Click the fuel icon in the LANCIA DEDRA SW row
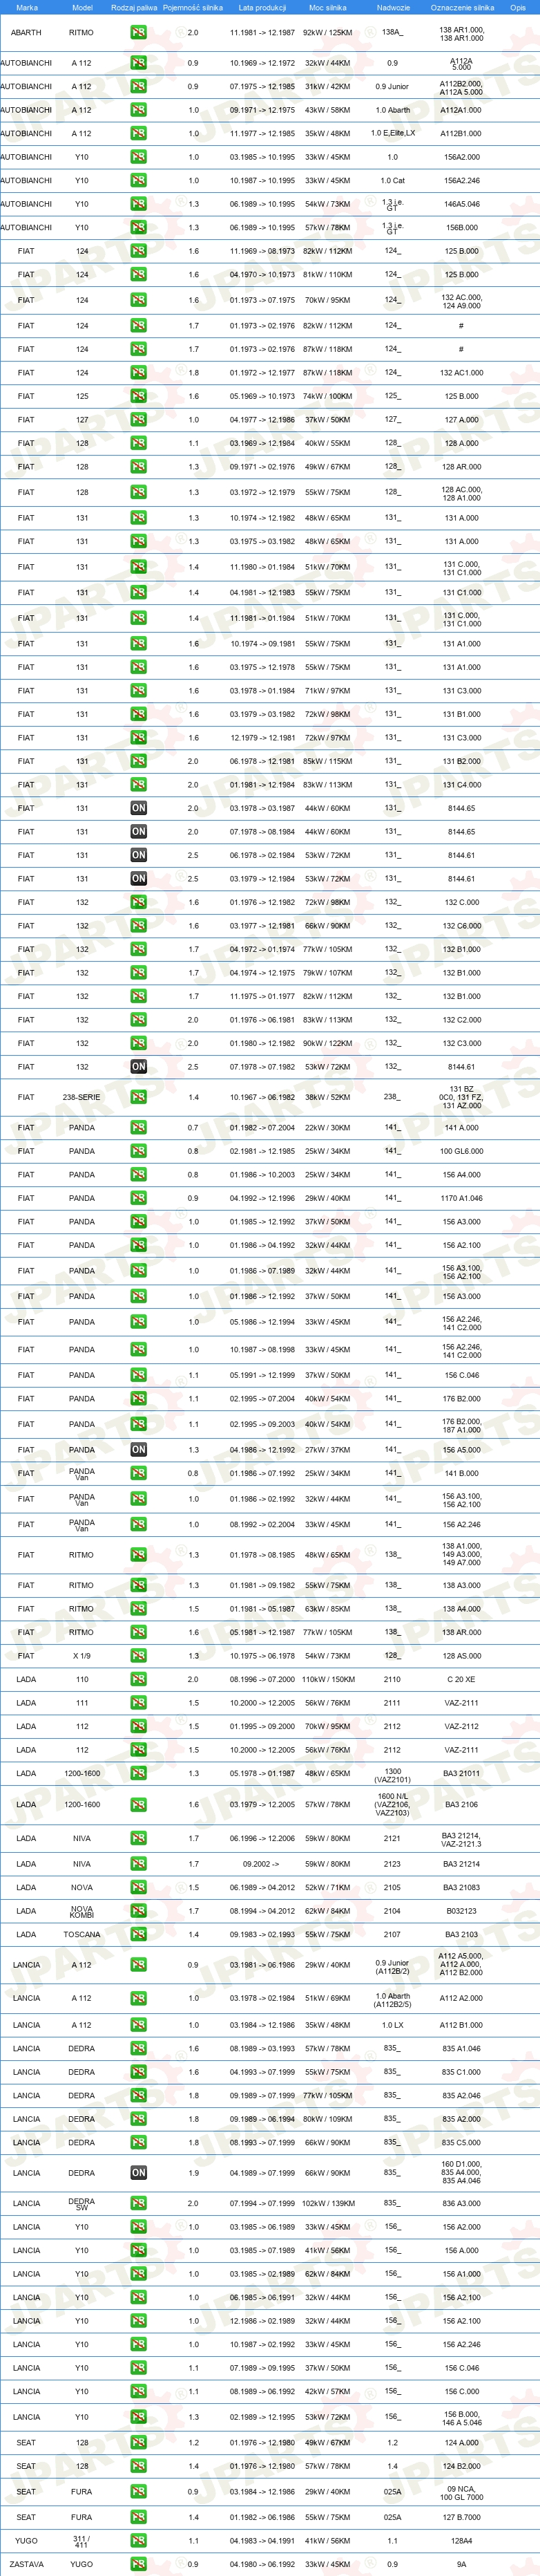The image size is (540, 2576). click(137, 2203)
